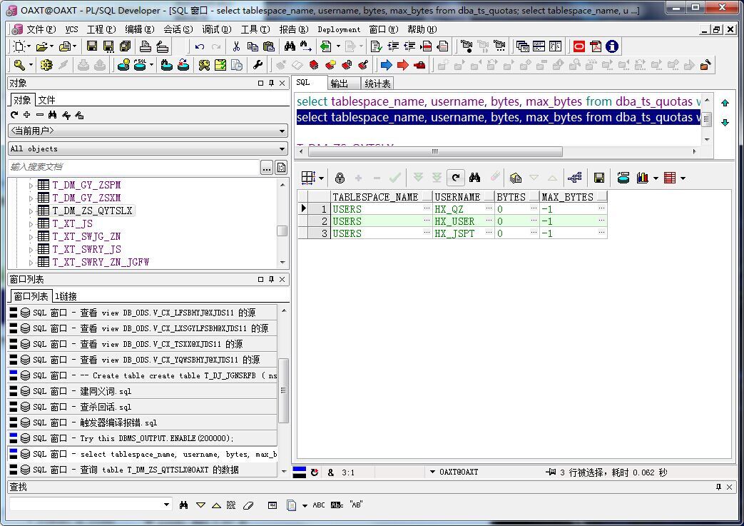Click the blue Help info icon
The height and width of the screenshot is (526, 744).
[x=612, y=46]
